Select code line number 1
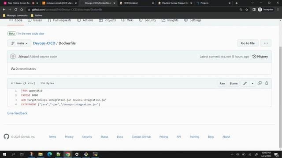This screenshot has height=158, width=282. pos(16,91)
